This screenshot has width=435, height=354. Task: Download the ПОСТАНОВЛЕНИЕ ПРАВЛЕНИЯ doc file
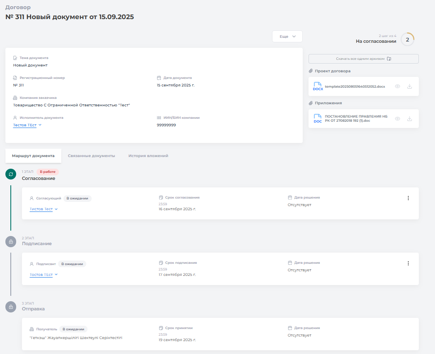tap(410, 119)
